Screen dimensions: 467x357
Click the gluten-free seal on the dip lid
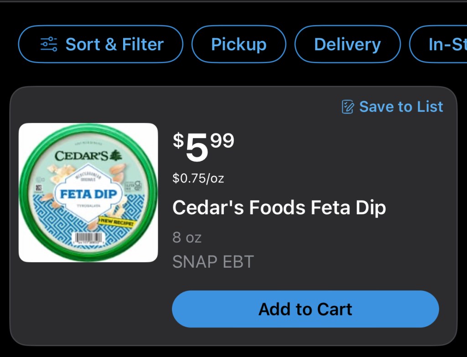(x=134, y=185)
